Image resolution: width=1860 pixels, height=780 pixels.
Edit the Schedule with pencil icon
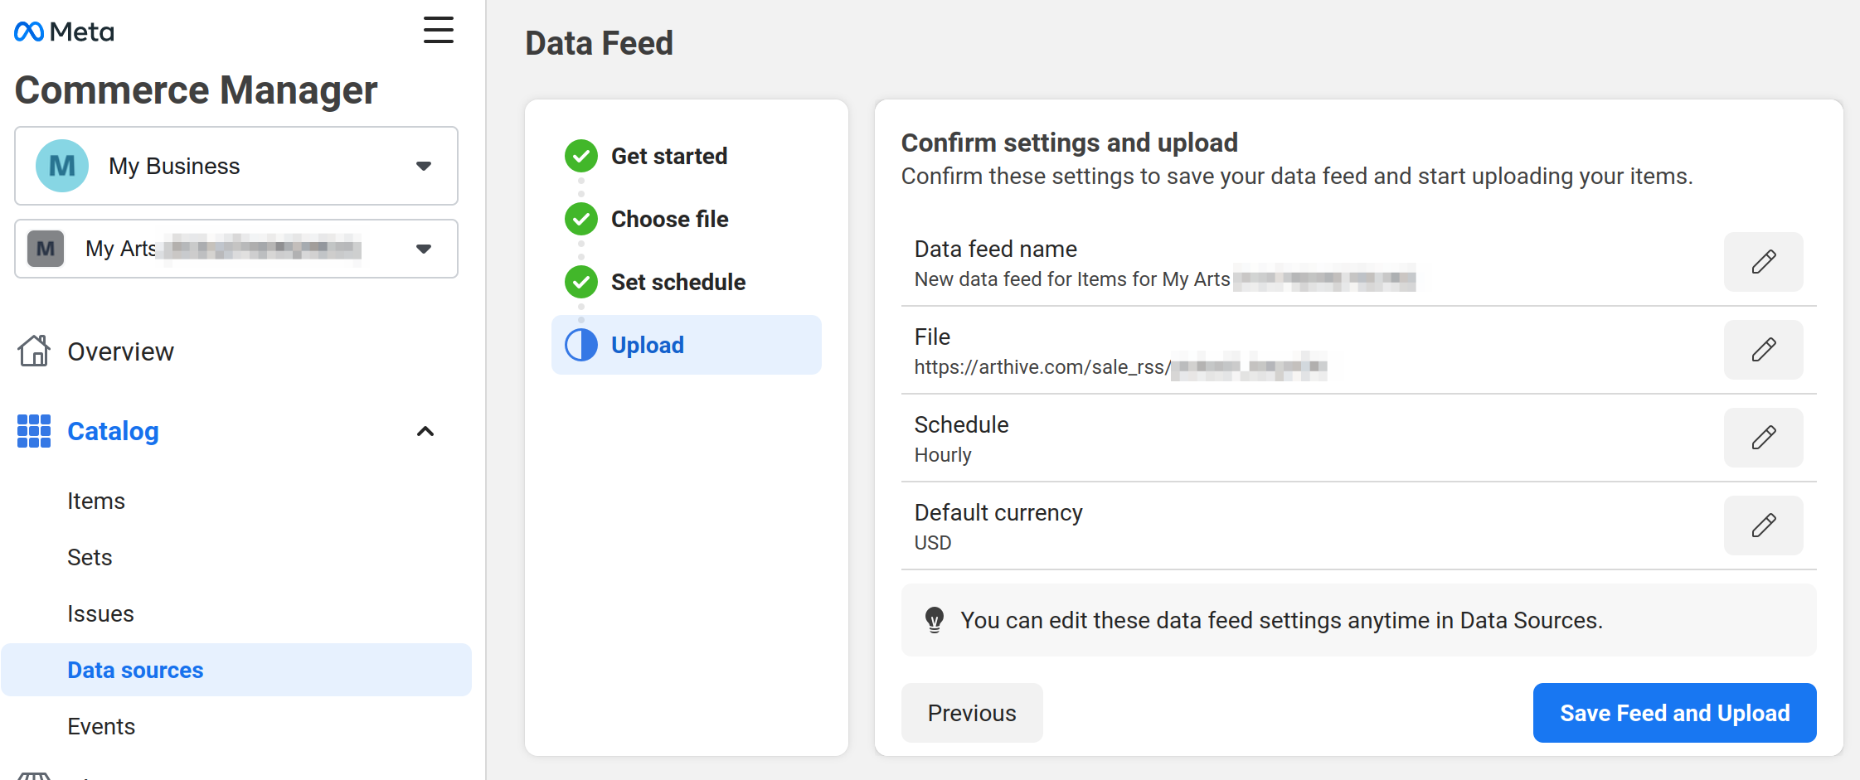[1763, 438]
